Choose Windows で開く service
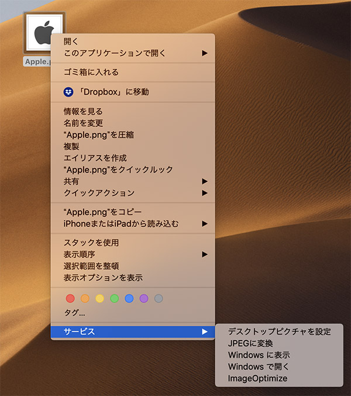The width and height of the screenshot is (351, 396). [x=279, y=366]
